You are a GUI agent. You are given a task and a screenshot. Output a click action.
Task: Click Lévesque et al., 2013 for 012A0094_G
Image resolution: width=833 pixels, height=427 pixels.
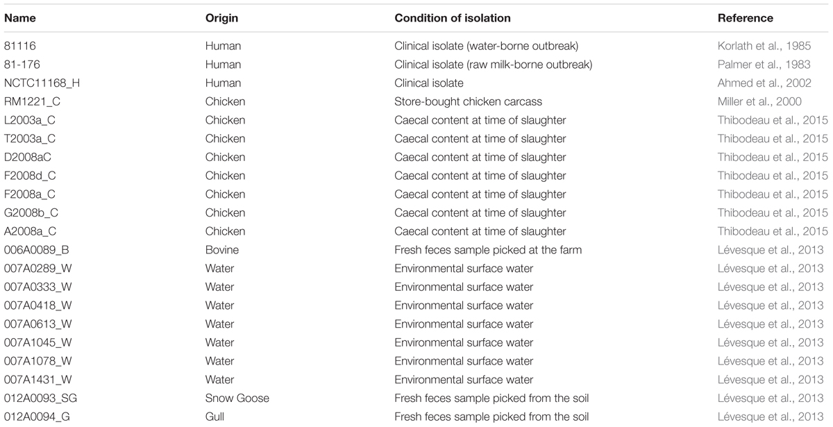(771, 417)
